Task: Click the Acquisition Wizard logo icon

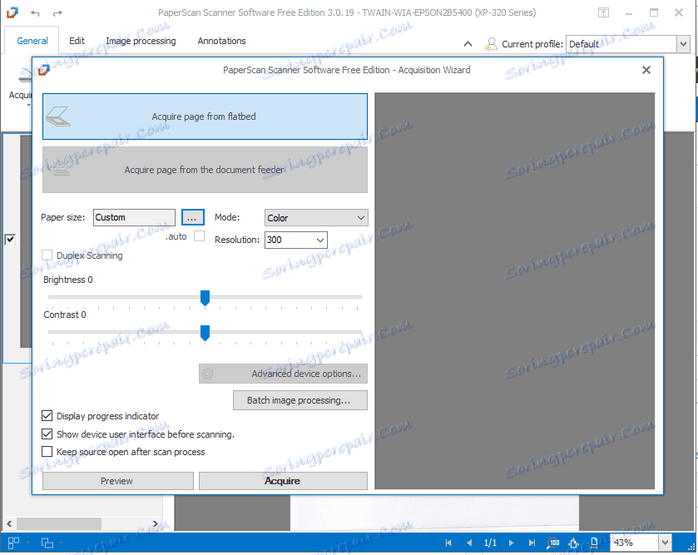Action: click(x=43, y=70)
